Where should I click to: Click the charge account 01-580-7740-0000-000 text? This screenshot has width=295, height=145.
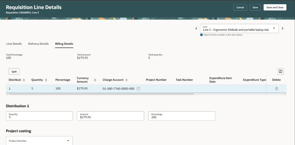pos(119,89)
